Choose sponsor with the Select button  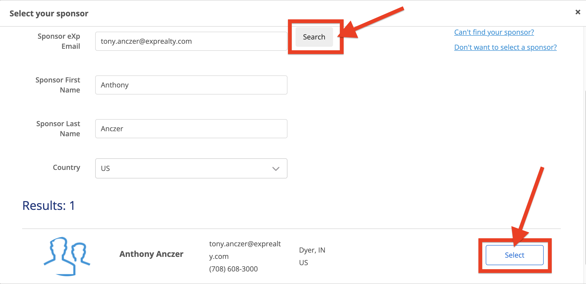(514, 255)
